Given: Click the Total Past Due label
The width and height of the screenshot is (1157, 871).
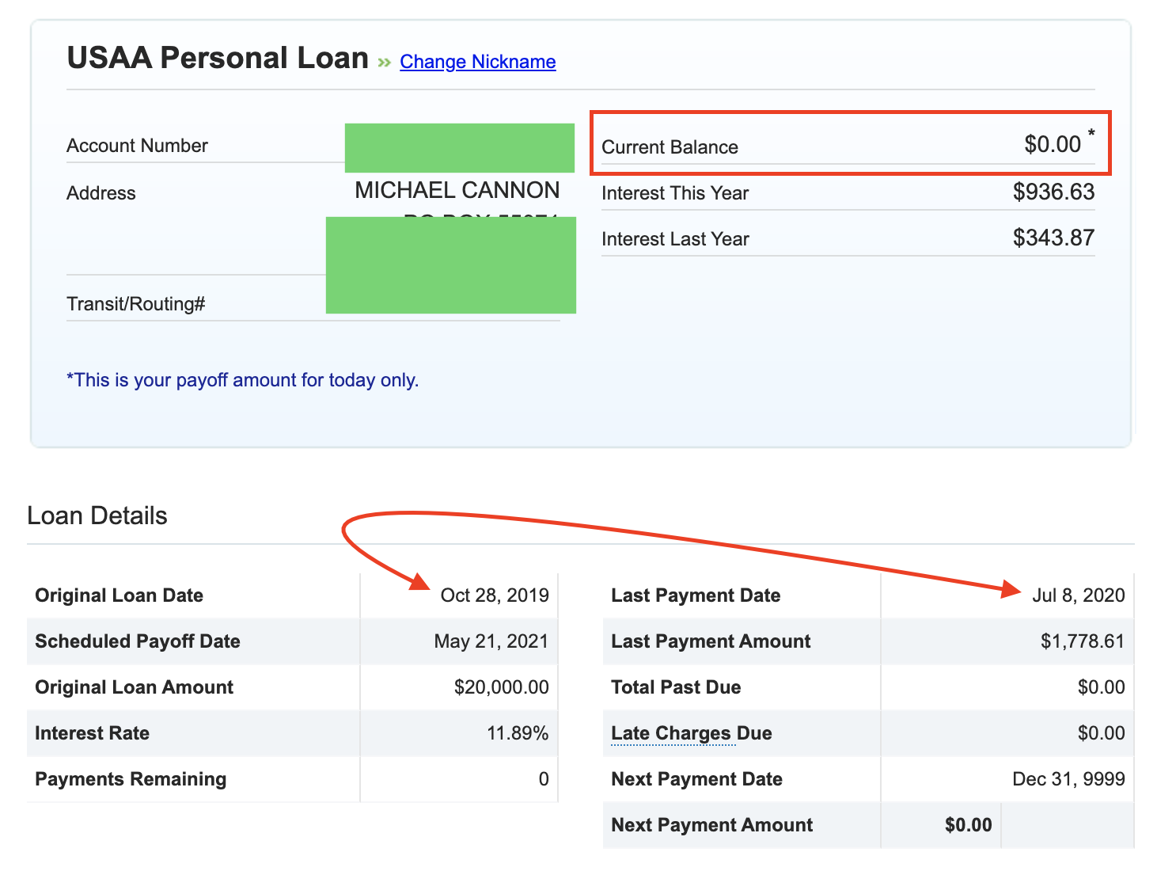Looking at the screenshot, I should (676, 687).
